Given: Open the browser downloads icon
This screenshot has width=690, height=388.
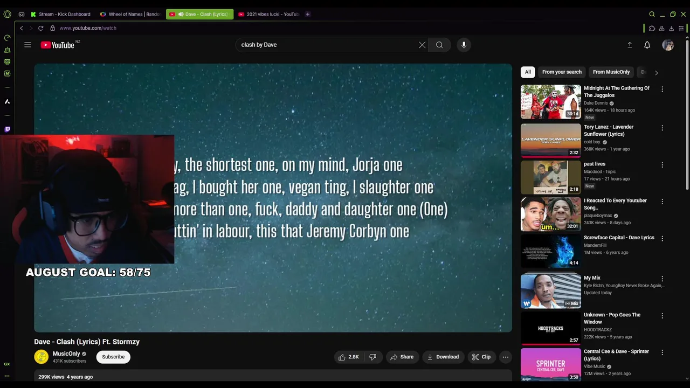Looking at the screenshot, I should coord(671,28).
